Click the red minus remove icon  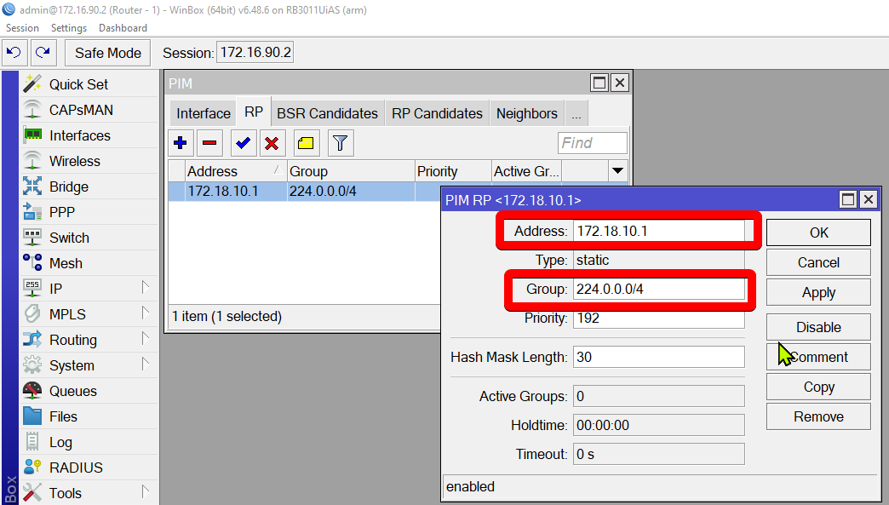click(x=209, y=143)
